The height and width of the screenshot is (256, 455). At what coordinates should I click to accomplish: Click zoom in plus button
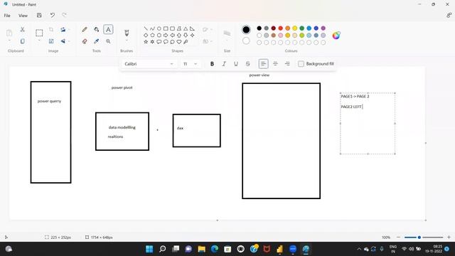[x=449, y=237]
